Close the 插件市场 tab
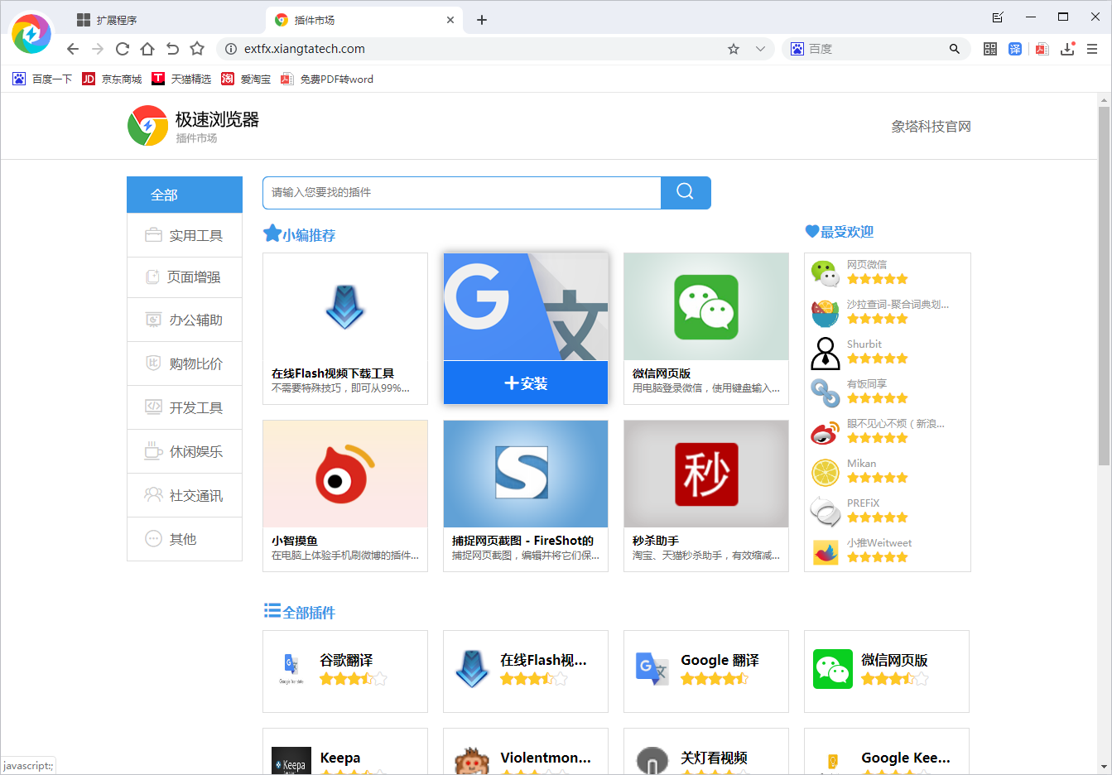 pyautogui.click(x=450, y=20)
